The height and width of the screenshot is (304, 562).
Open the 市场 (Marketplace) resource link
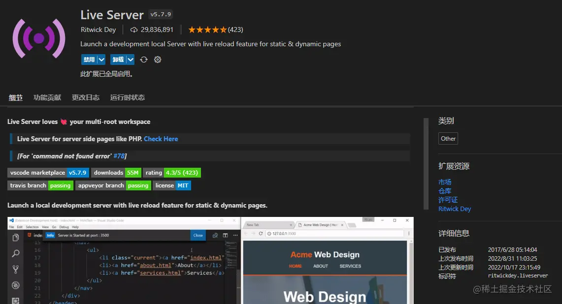[x=445, y=182]
